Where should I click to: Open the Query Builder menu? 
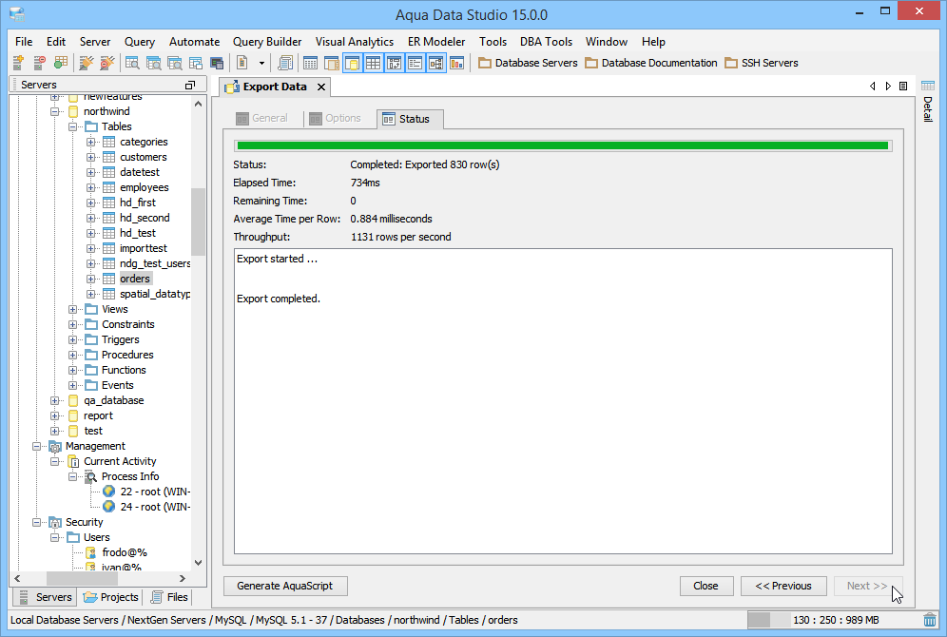(267, 42)
